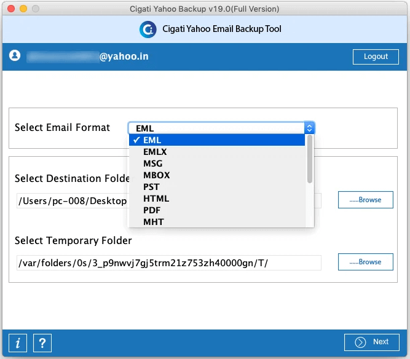Pick MBOX from the dropdown list
Image resolution: width=410 pixels, height=359 pixels.
217,175
